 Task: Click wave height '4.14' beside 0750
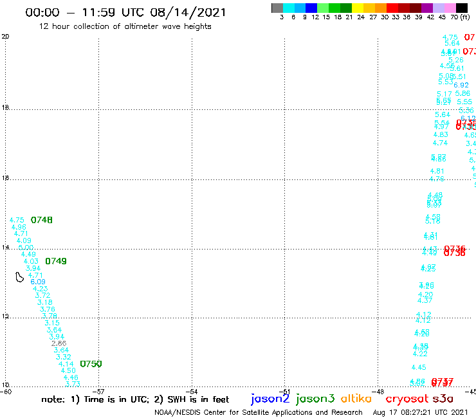[x=66, y=364]
